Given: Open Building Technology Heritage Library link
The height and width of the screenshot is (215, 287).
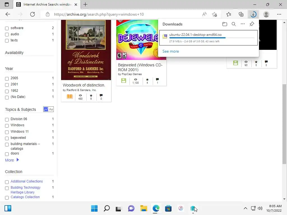Looking at the screenshot, I should pyautogui.click(x=26, y=190).
